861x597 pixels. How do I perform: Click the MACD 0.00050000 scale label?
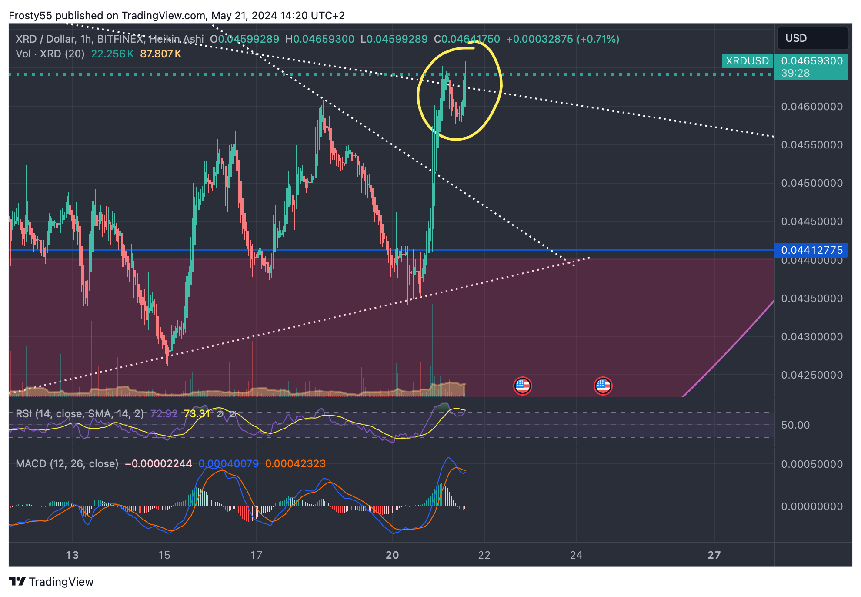[812, 464]
